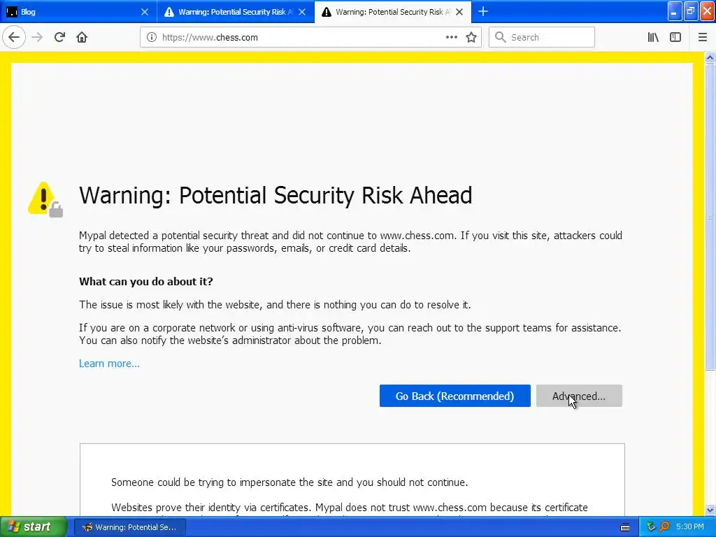
Task: Click the warning triangle padlock icon
Action: [45, 199]
